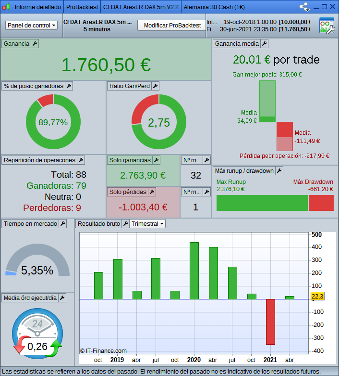Click the candlestick app icon

6,7
